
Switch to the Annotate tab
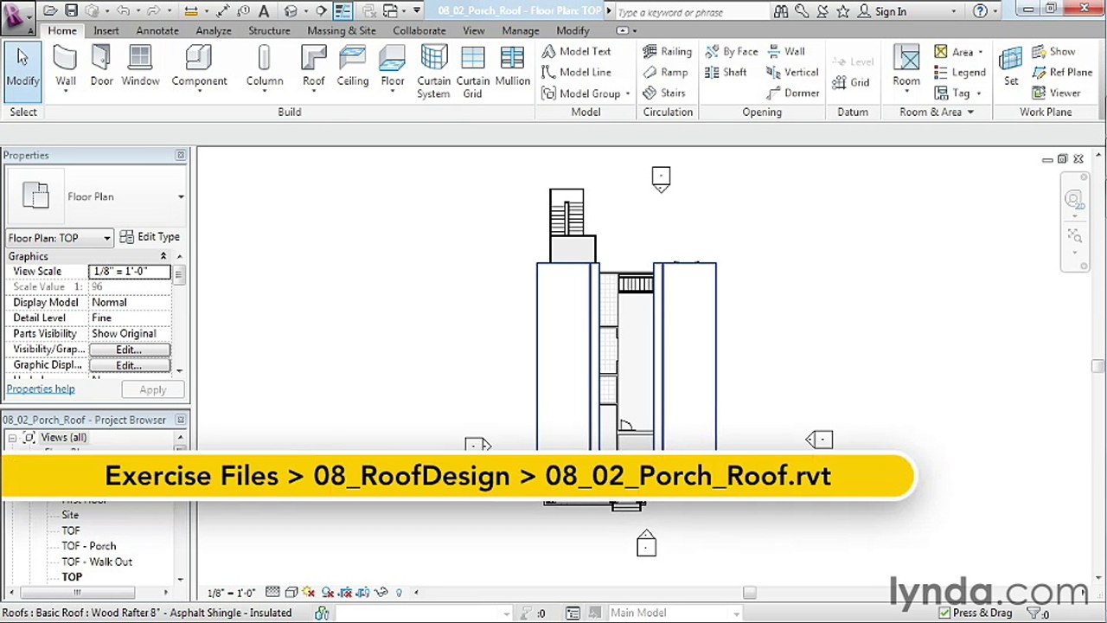click(x=157, y=30)
